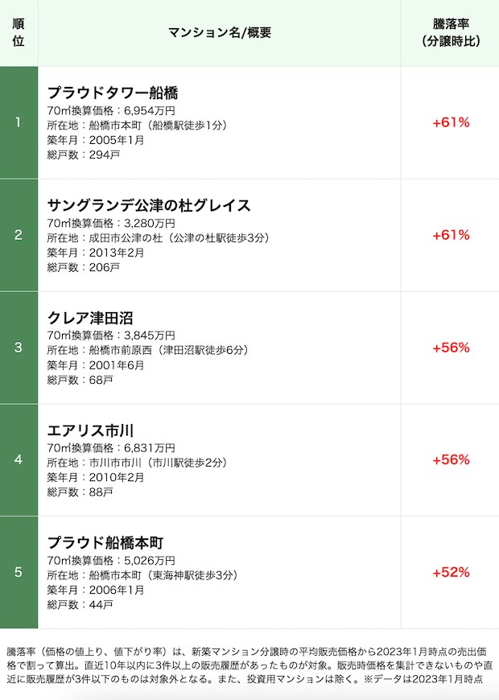Click the 6,954万円 price line
Viewport: 499px width, 700px height.
pyautogui.click(x=111, y=111)
